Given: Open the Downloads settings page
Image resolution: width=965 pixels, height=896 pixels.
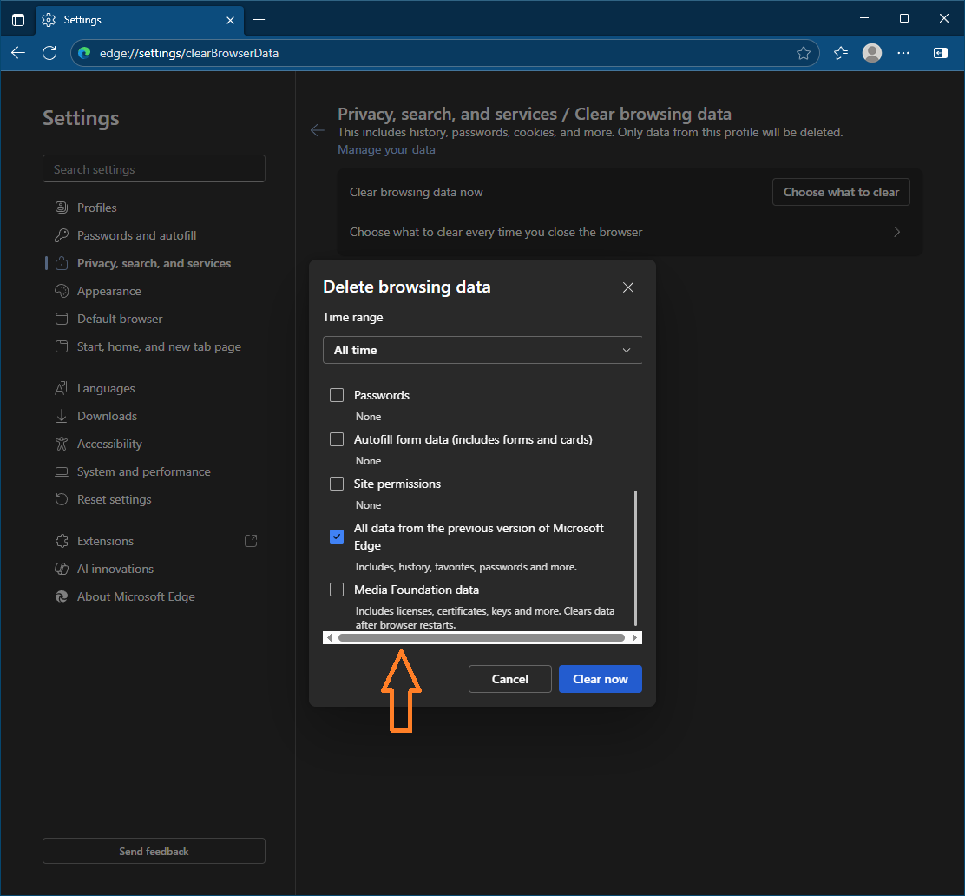Looking at the screenshot, I should pos(108,415).
